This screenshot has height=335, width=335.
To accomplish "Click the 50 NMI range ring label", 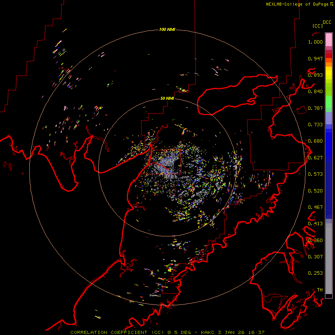I will click(x=167, y=99).
